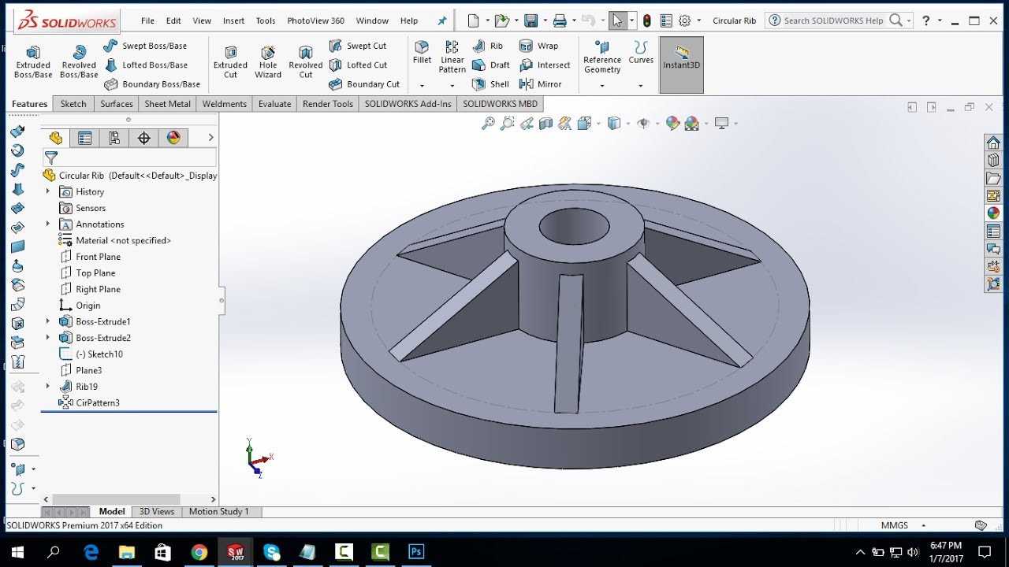Choose the Boundary Cut feature
This screenshot has height=567, width=1009.
pyautogui.click(x=364, y=83)
